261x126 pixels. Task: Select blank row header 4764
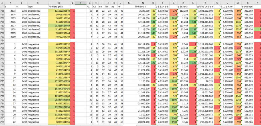coord(2,40)
